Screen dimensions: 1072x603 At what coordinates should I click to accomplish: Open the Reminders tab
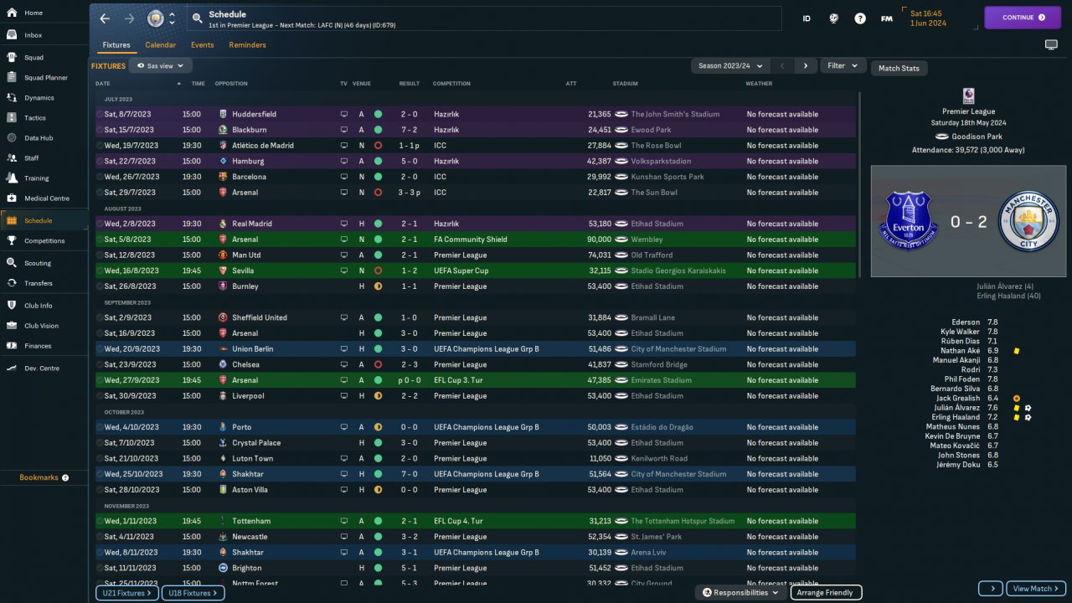coord(247,45)
